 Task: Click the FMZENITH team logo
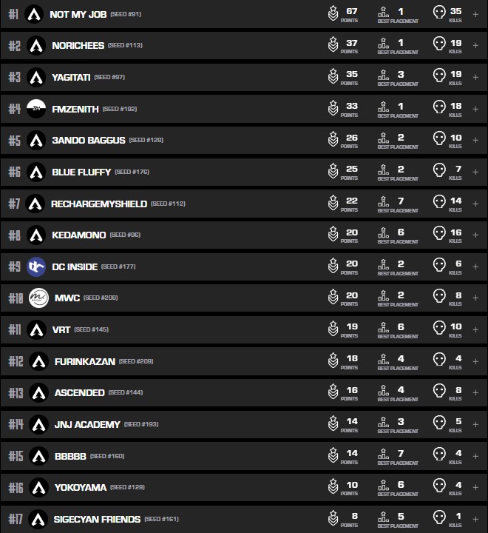click(x=36, y=109)
